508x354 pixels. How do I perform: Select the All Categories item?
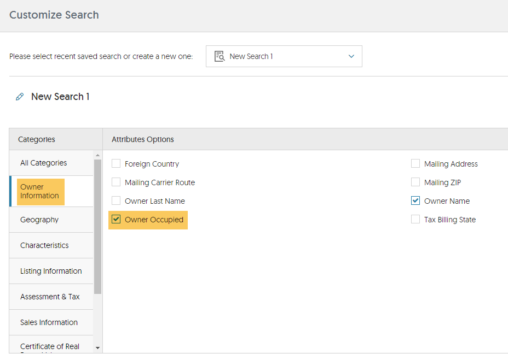tap(51, 163)
